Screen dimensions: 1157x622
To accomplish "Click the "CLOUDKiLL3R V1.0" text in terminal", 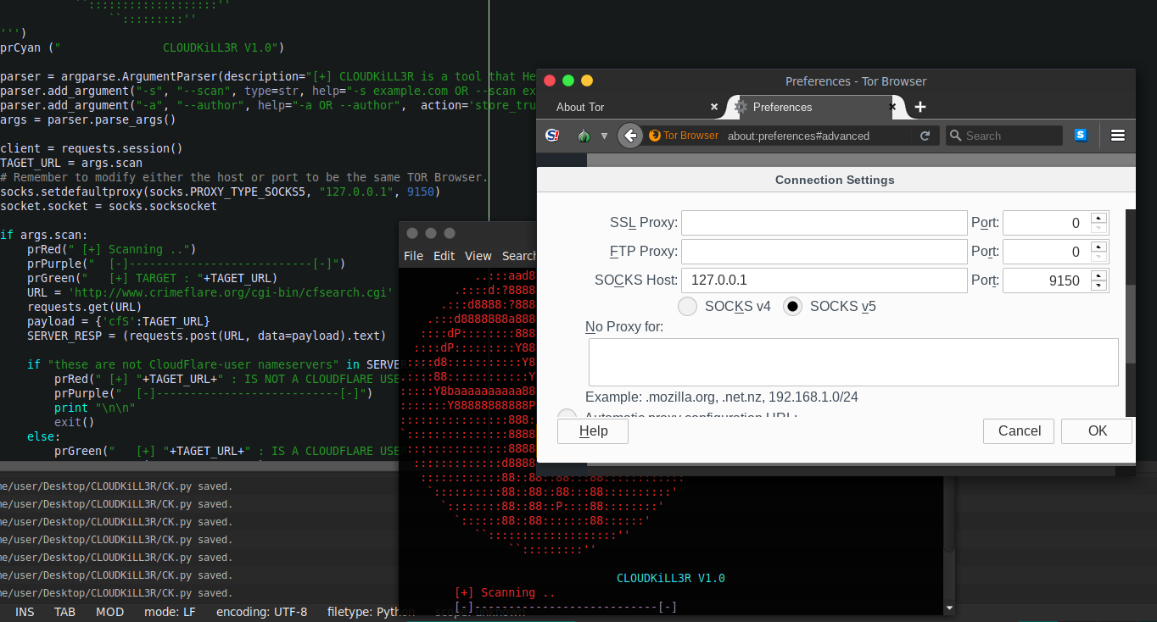I will (671, 579).
